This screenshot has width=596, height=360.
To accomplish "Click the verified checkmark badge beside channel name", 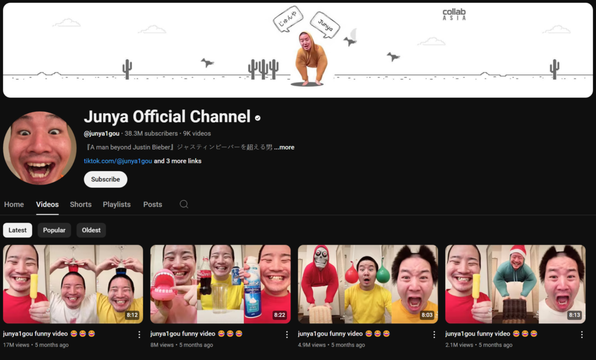I will (x=258, y=117).
